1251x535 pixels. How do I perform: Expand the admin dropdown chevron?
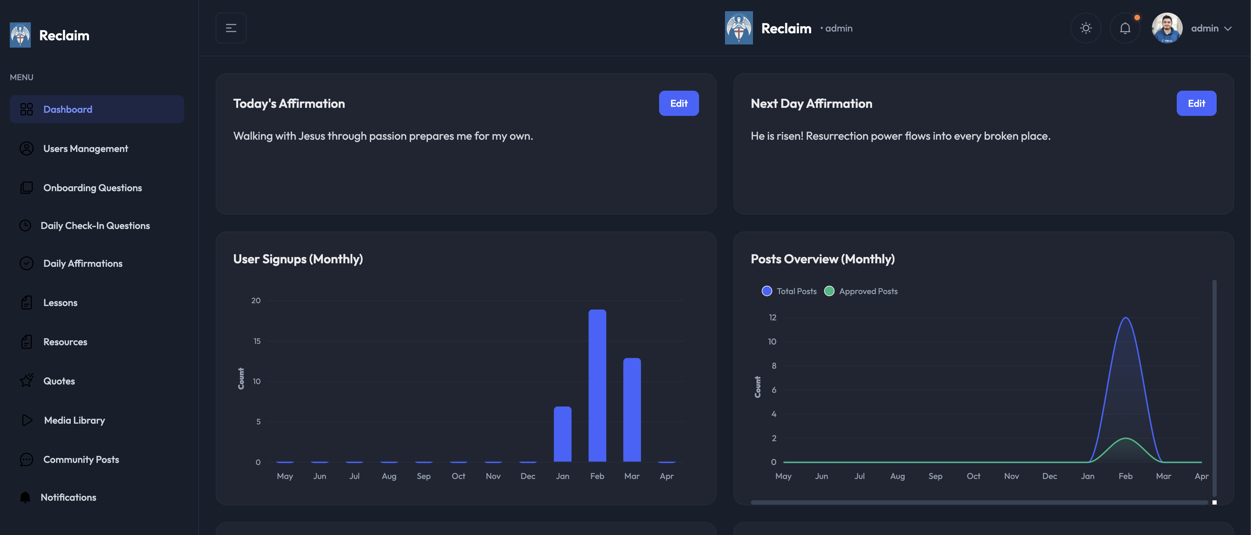[x=1228, y=29]
